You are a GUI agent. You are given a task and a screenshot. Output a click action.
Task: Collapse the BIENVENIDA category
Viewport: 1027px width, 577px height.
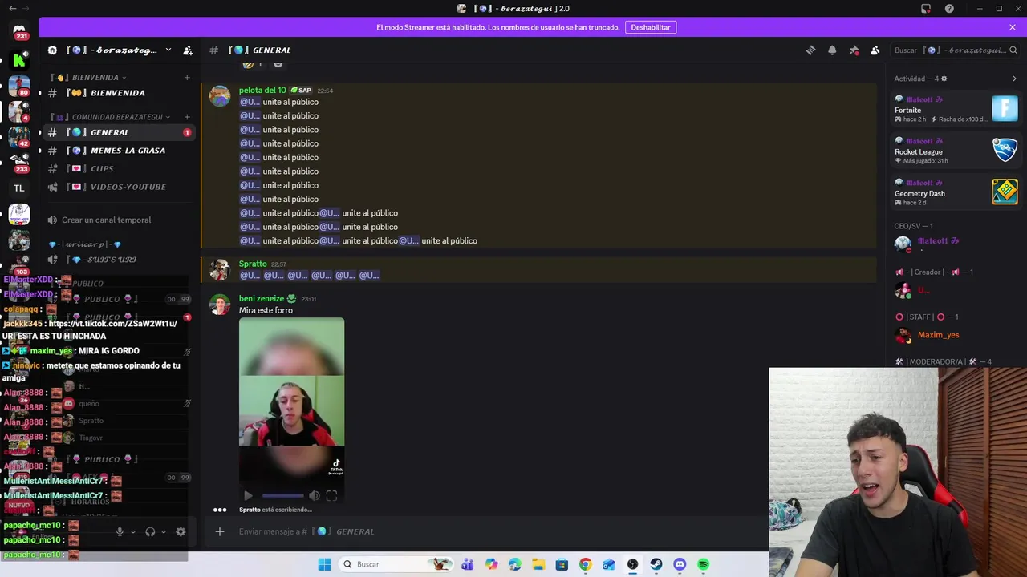pos(88,78)
